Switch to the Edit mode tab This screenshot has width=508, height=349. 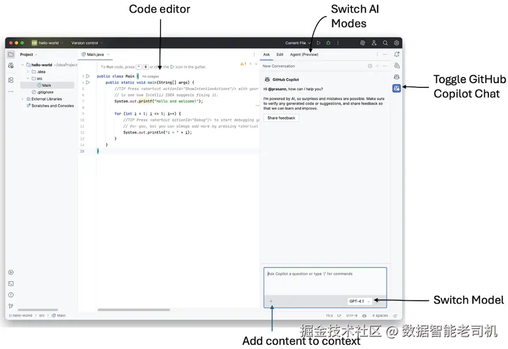coord(280,54)
